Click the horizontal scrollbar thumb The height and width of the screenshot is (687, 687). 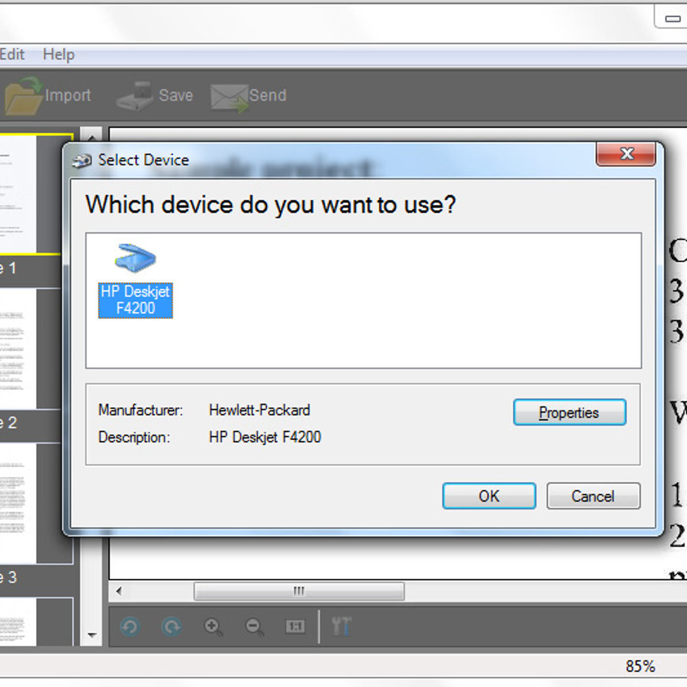coord(299,591)
